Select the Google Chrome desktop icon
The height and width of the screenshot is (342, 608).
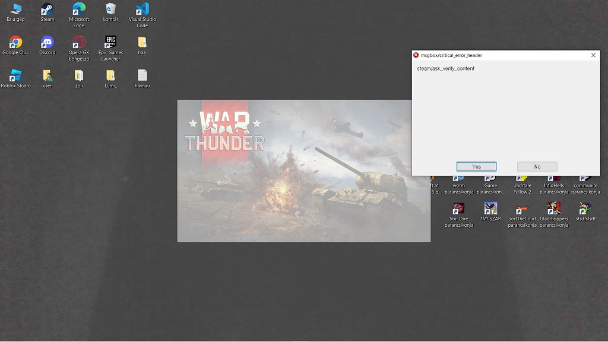(15, 43)
